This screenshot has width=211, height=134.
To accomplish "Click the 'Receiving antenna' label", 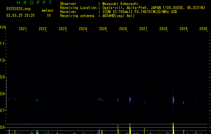I will (x=77, y=16).
